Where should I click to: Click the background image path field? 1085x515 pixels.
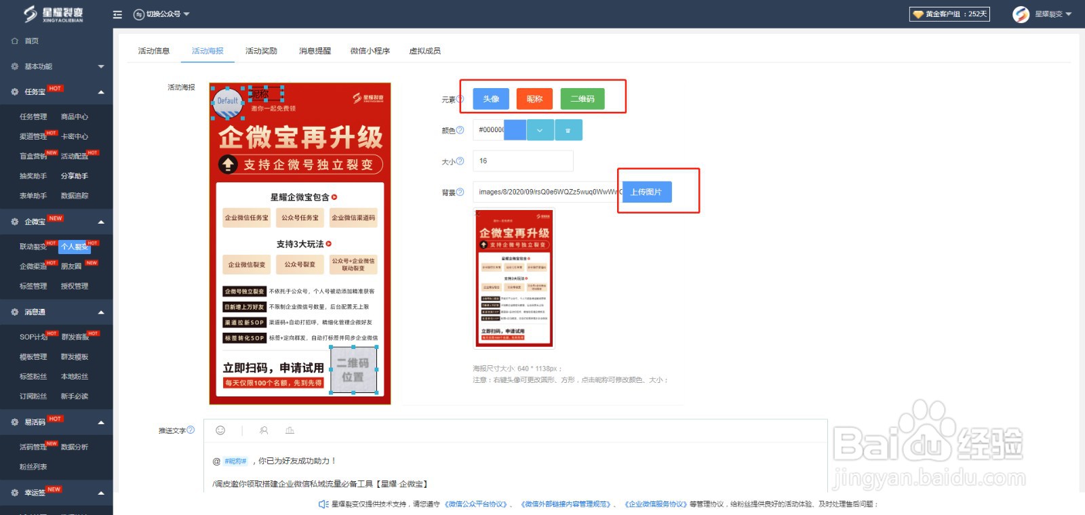[548, 192]
